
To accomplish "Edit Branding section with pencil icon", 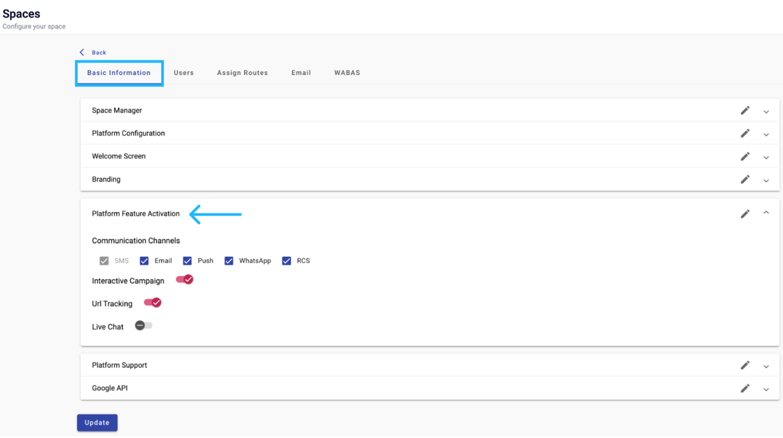I will (x=745, y=179).
